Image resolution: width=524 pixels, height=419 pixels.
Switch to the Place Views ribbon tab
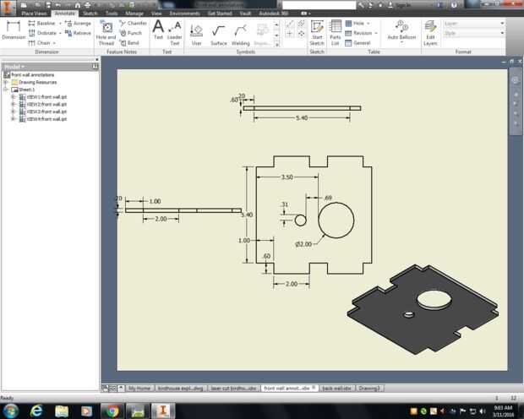[34, 14]
